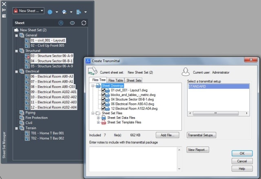Uncheck 12 Electrical Room A102-A04.dwg
This screenshot has height=179, width=261.
click(103, 109)
